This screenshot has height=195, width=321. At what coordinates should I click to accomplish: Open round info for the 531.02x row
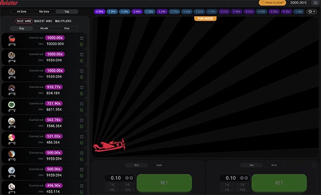(x=81, y=137)
